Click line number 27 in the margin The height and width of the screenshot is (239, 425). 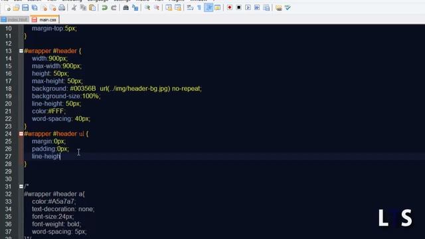pos(9,157)
